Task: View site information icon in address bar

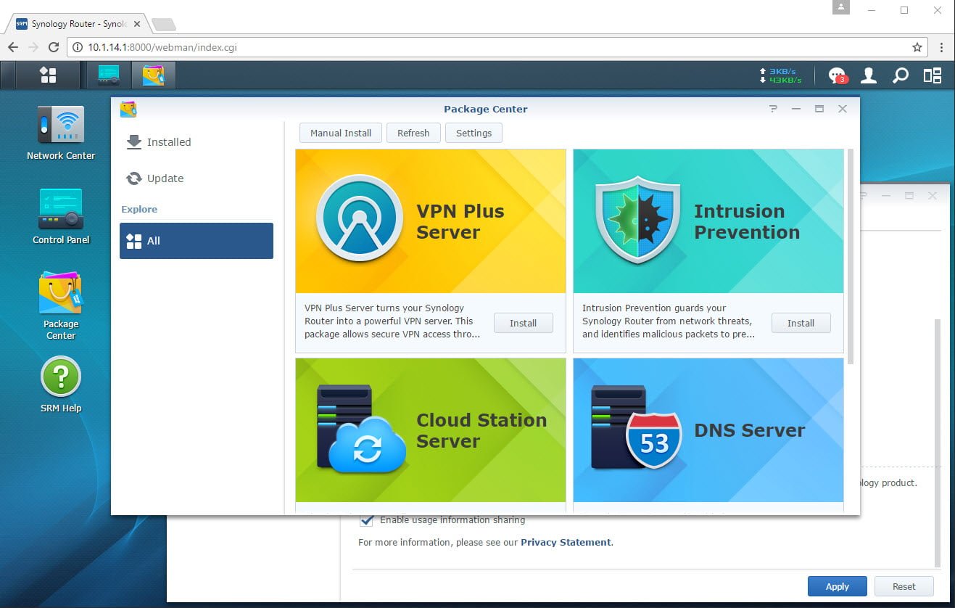Action: (x=78, y=47)
